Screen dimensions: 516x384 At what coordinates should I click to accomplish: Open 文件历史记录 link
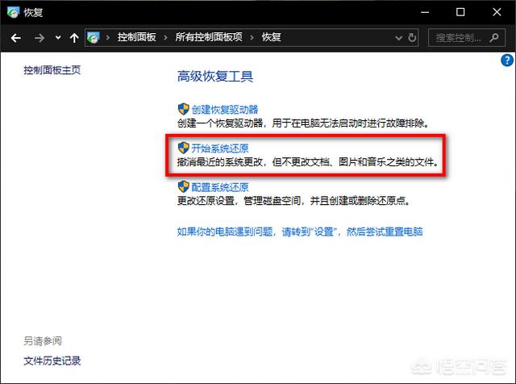click(52, 361)
